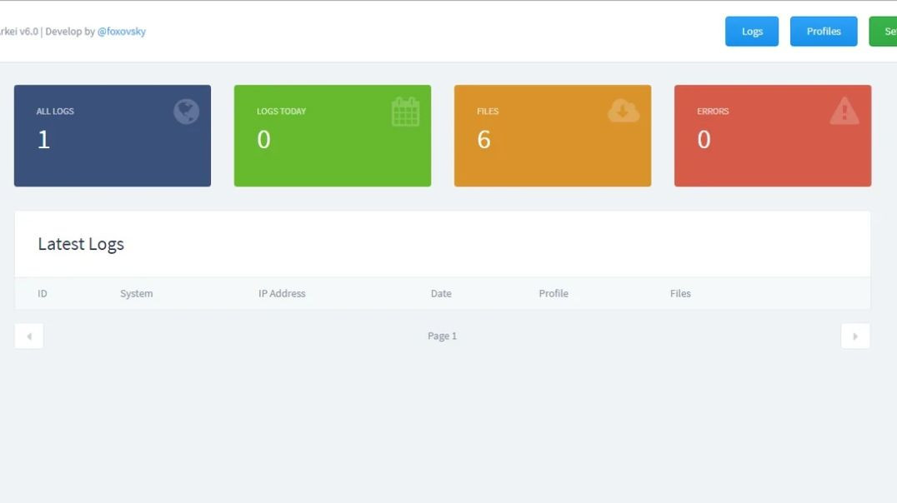
Task: Visit the @foxovsky developer link
Action: click(x=122, y=32)
